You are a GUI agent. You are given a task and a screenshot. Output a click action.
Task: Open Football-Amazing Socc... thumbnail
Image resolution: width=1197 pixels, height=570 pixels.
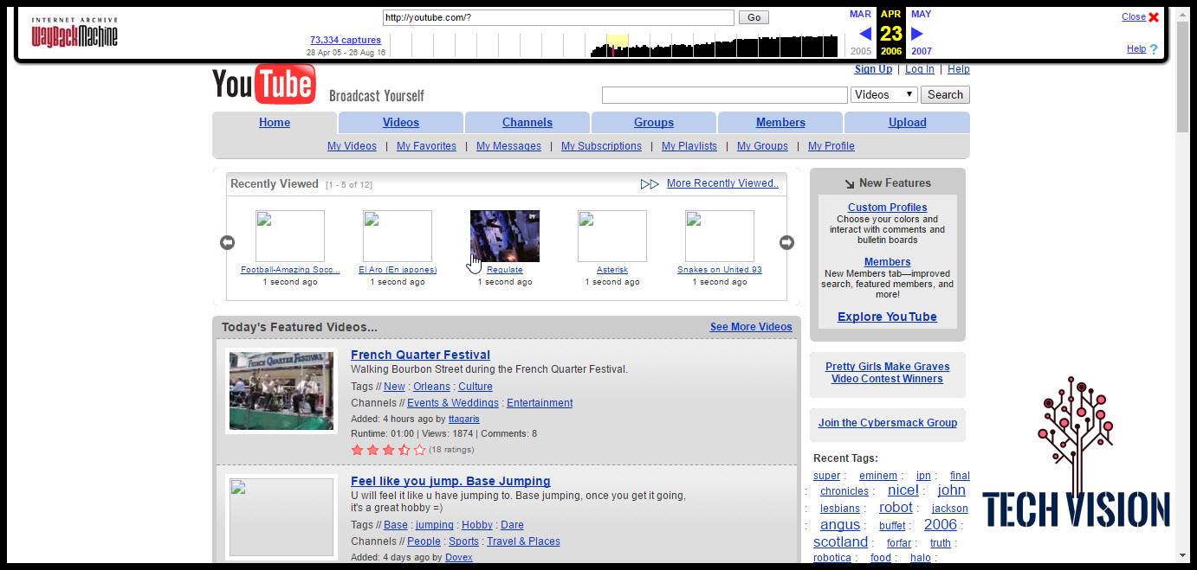click(290, 236)
